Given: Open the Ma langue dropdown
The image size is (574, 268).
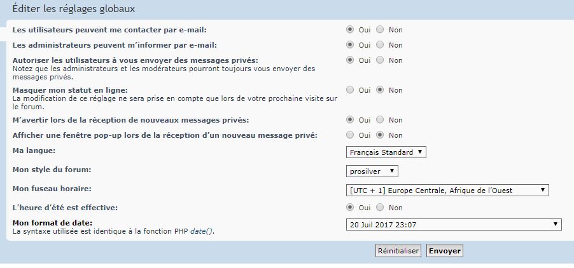Looking at the screenshot, I should point(386,152).
